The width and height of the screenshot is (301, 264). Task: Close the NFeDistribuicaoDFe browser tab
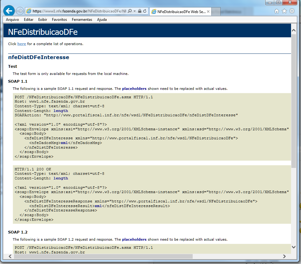tap(209, 12)
